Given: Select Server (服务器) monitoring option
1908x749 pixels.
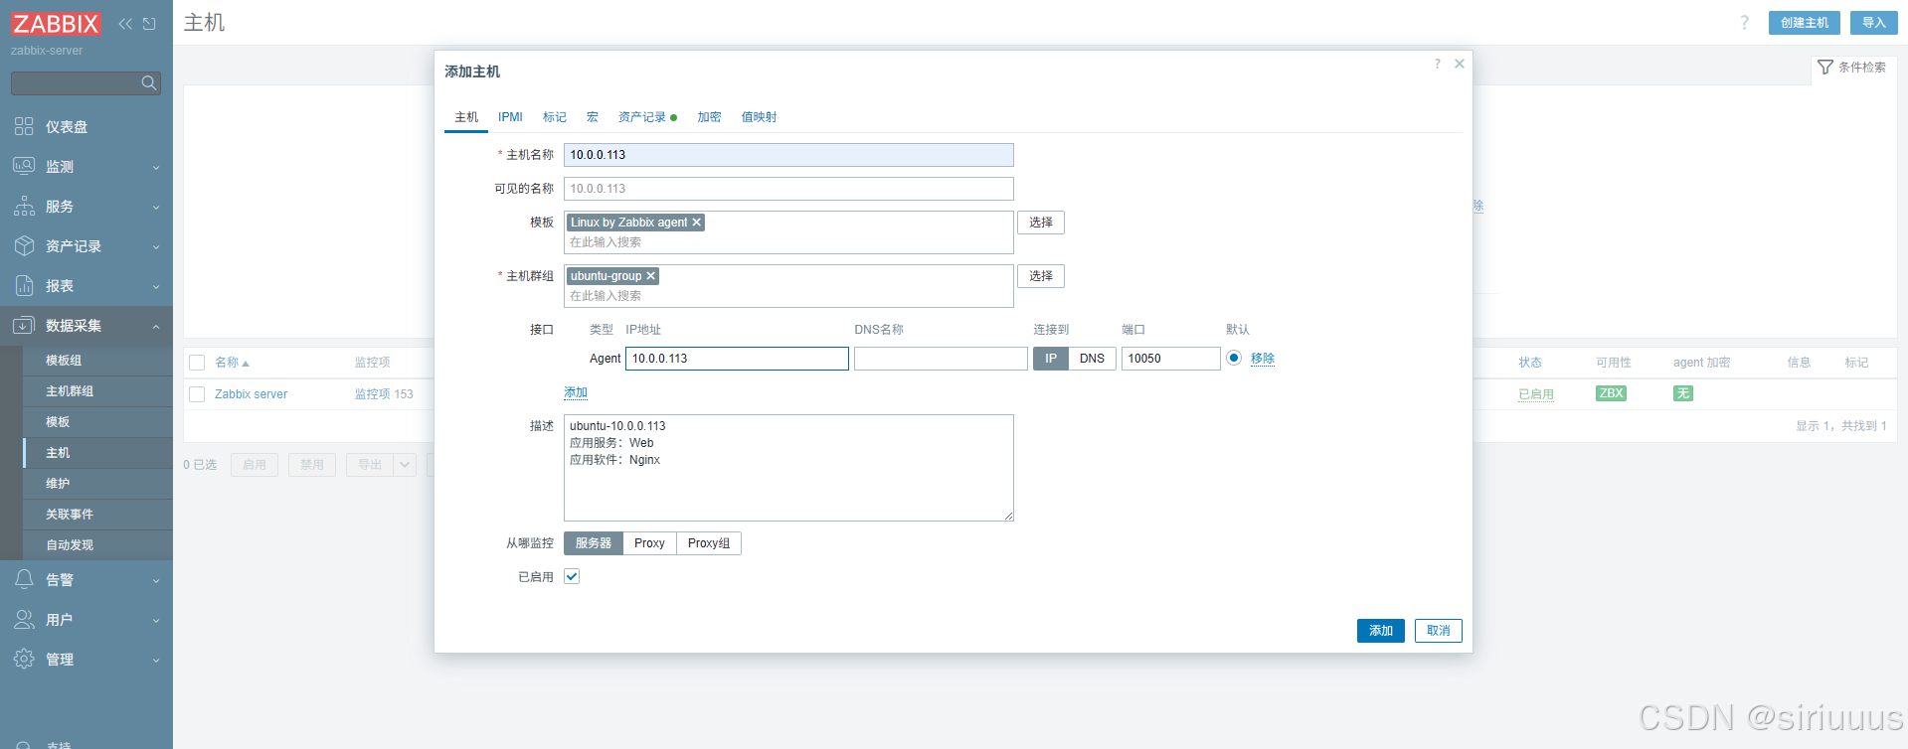Looking at the screenshot, I should click(594, 543).
